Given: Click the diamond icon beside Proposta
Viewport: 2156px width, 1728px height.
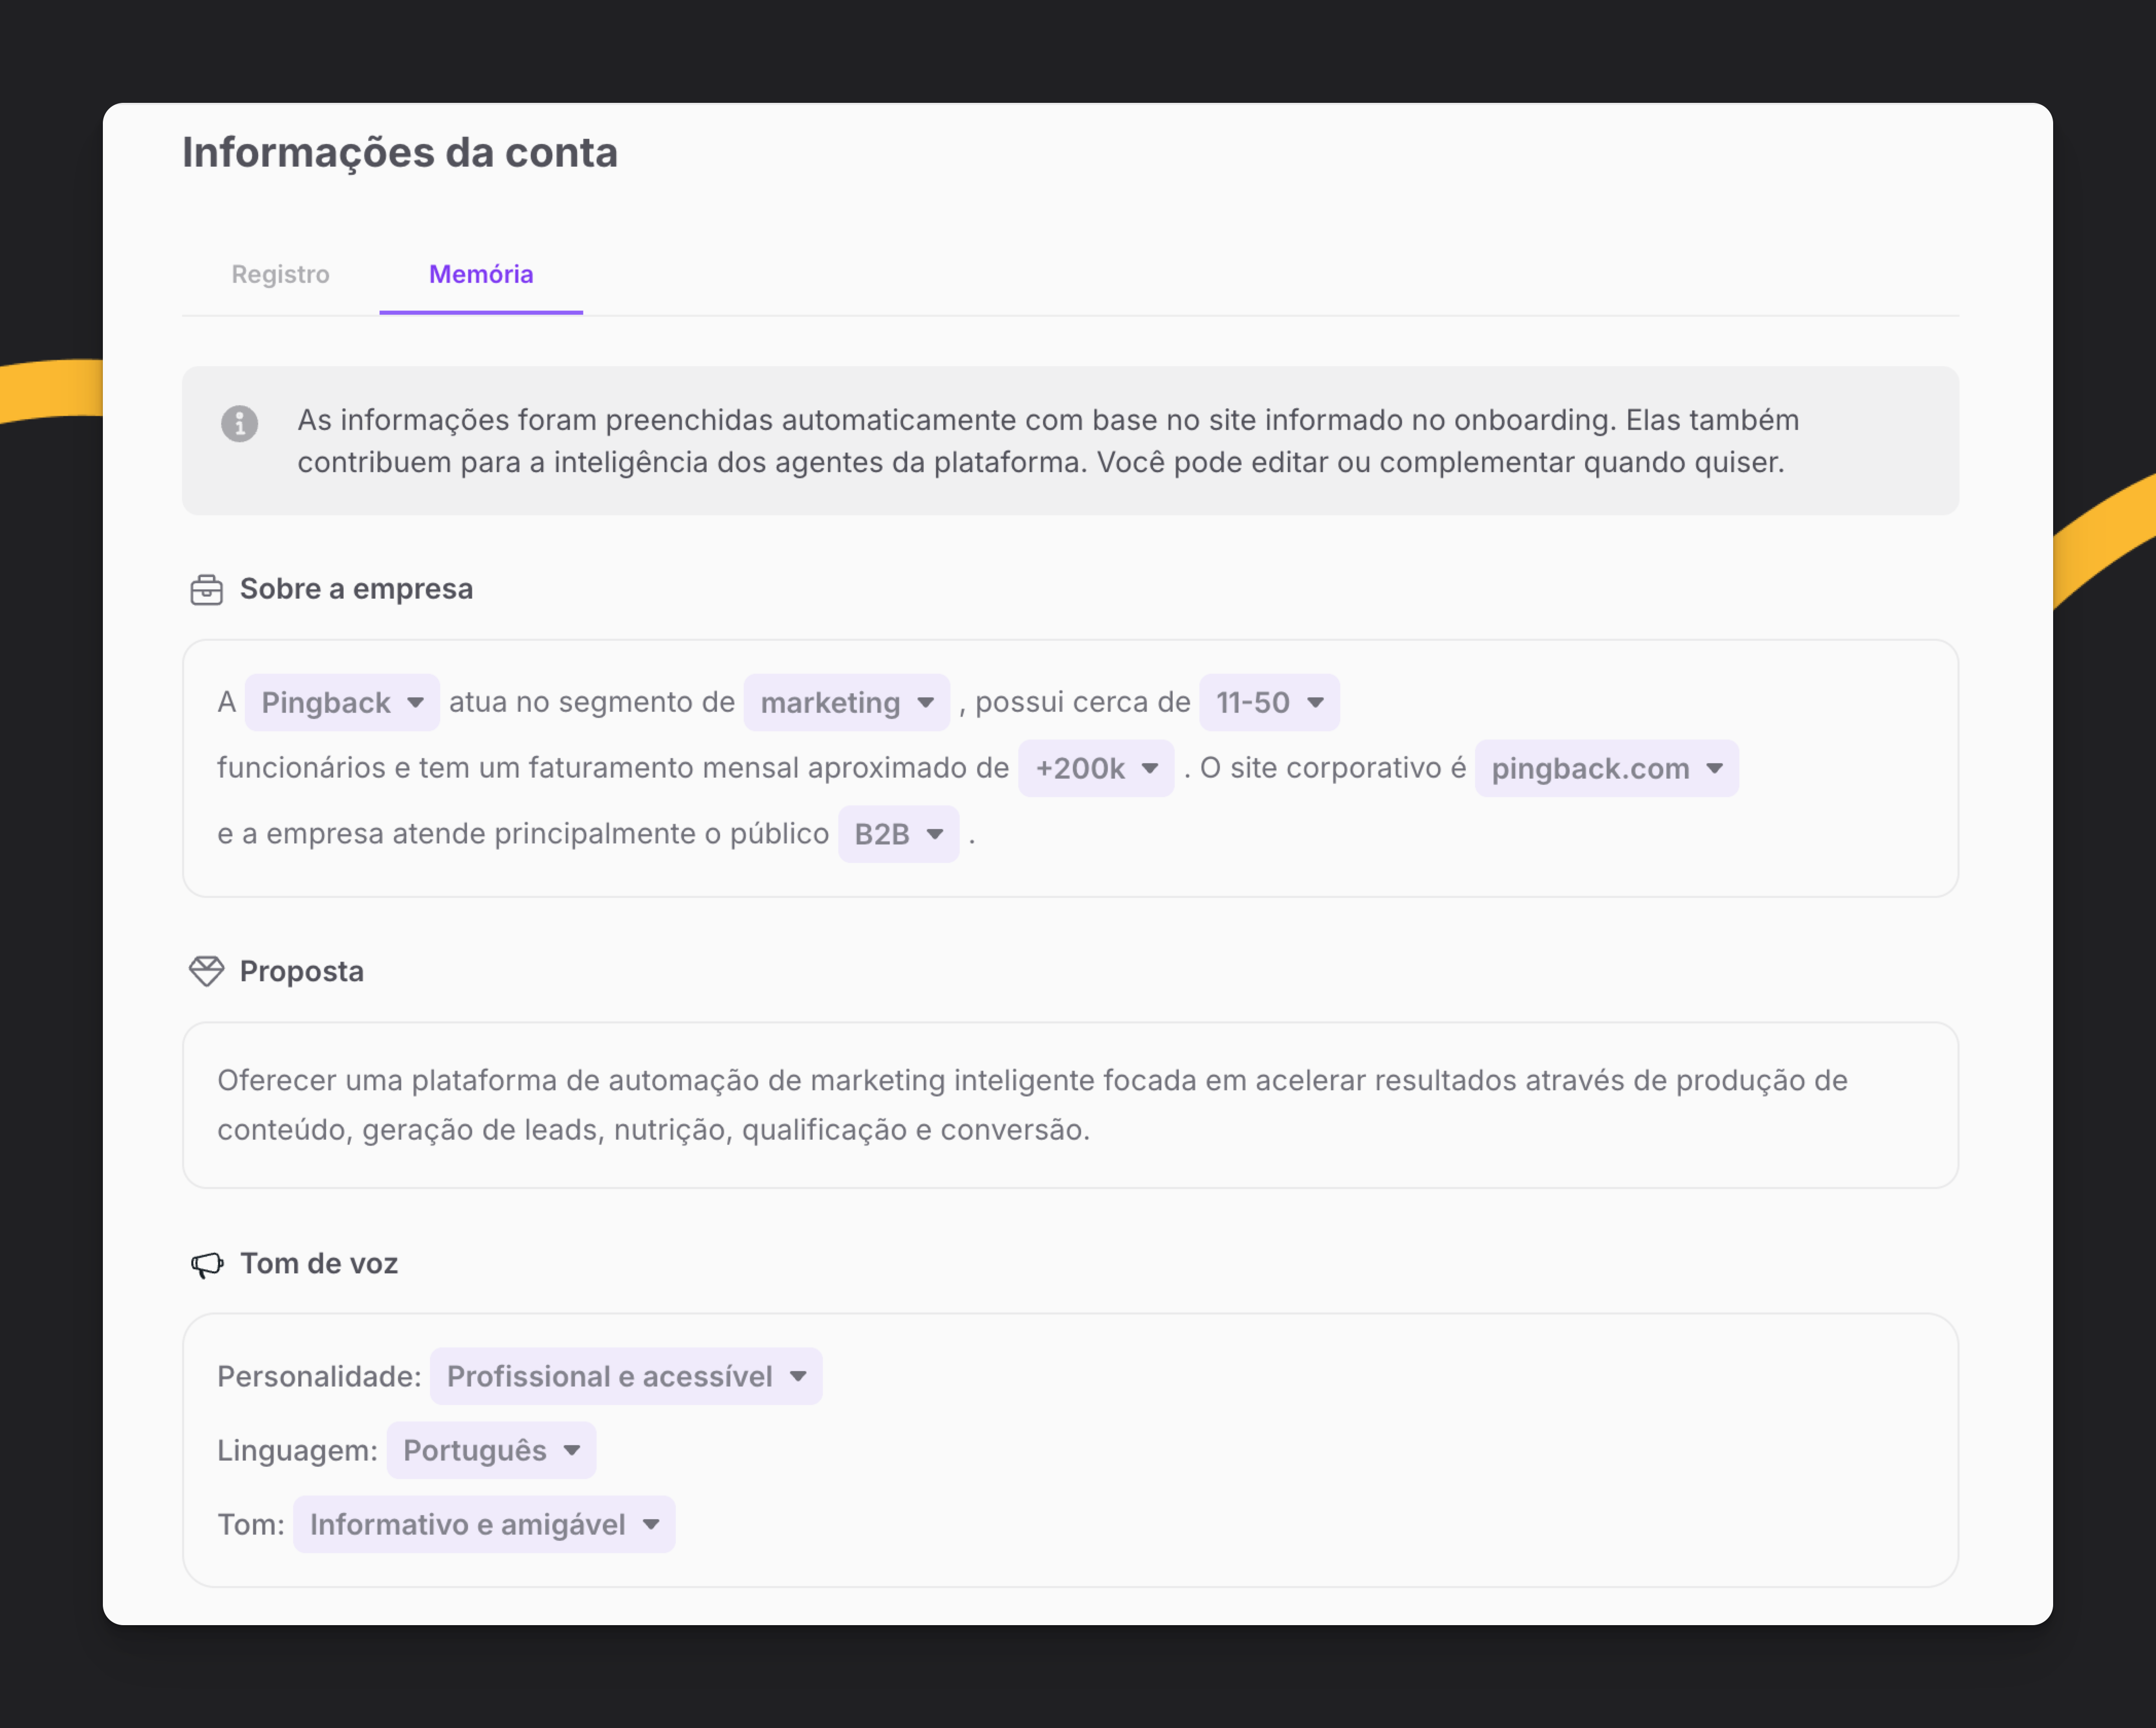Looking at the screenshot, I should pyautogui.click(x=206, y=971).
